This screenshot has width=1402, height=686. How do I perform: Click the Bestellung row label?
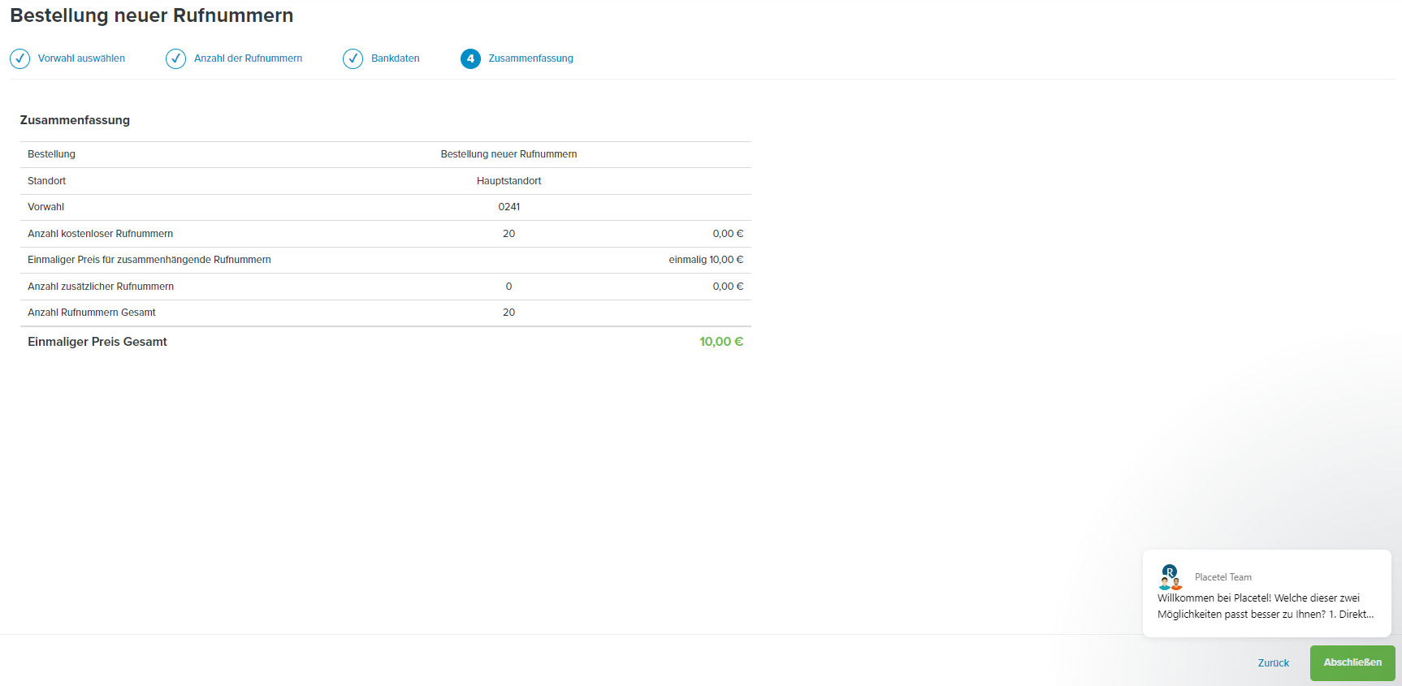pos(51,154)
